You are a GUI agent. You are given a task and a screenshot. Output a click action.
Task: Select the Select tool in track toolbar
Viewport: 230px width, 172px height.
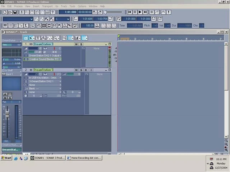coord(32,38)
